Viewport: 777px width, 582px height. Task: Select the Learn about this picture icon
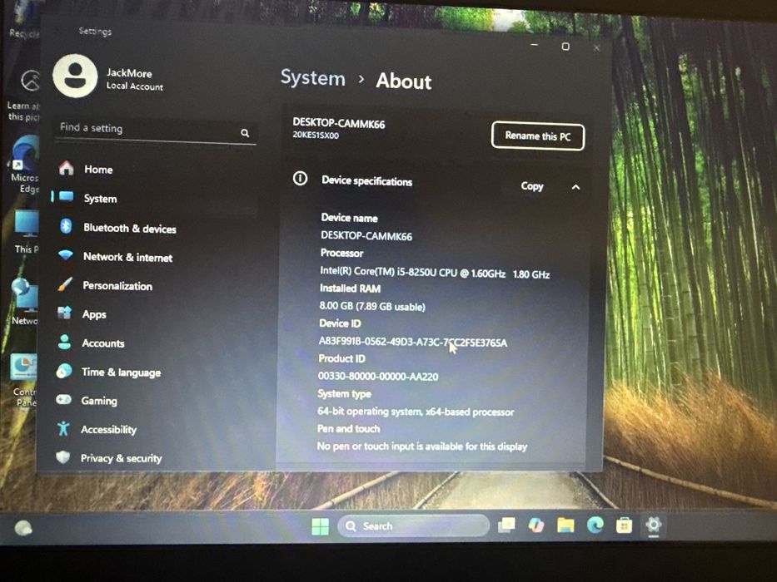pos(24,95)
